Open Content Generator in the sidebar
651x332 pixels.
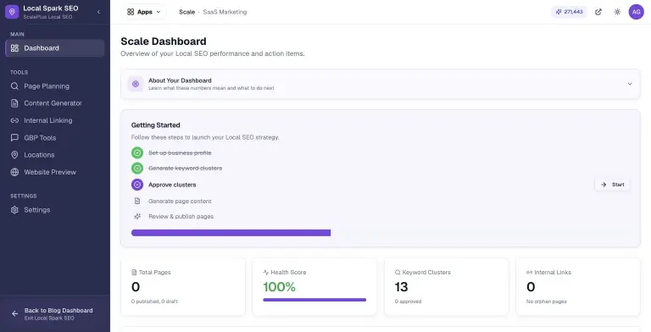pos(55,103)
